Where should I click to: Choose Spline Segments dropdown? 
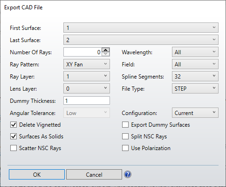pyautogui.click(x=195, y=76)
